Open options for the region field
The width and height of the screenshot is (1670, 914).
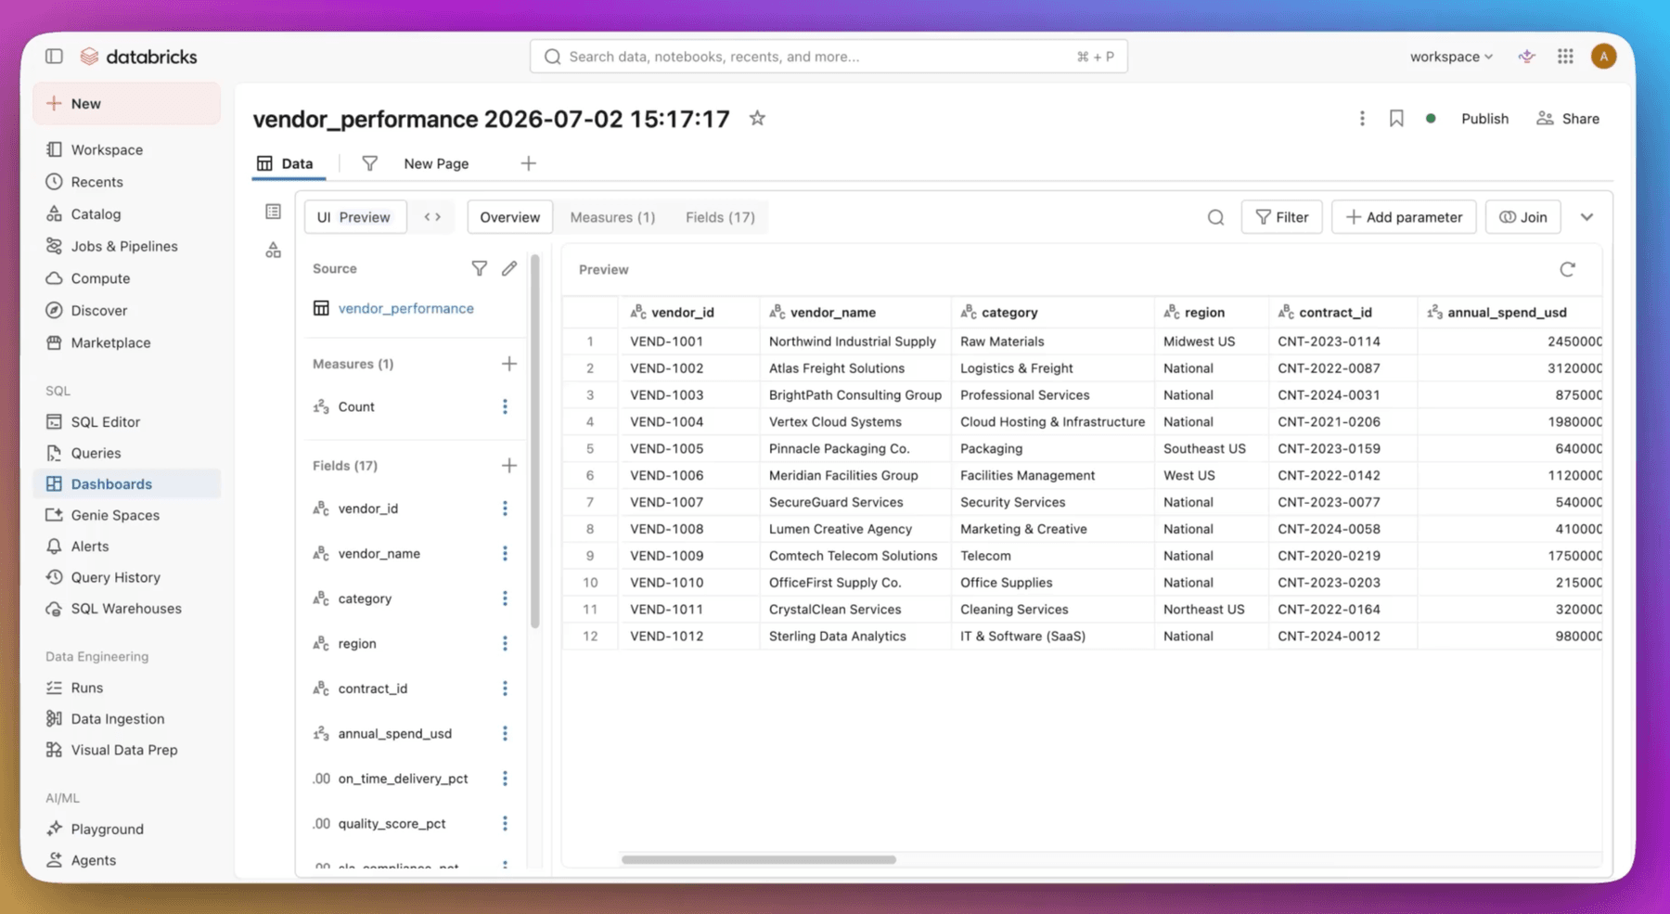(x=505, y=643)
